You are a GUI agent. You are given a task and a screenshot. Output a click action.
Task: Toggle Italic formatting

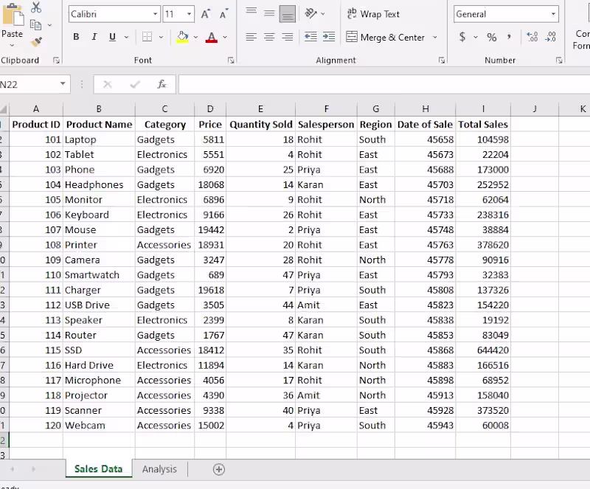pyautogui.click(x=94, y=37)
